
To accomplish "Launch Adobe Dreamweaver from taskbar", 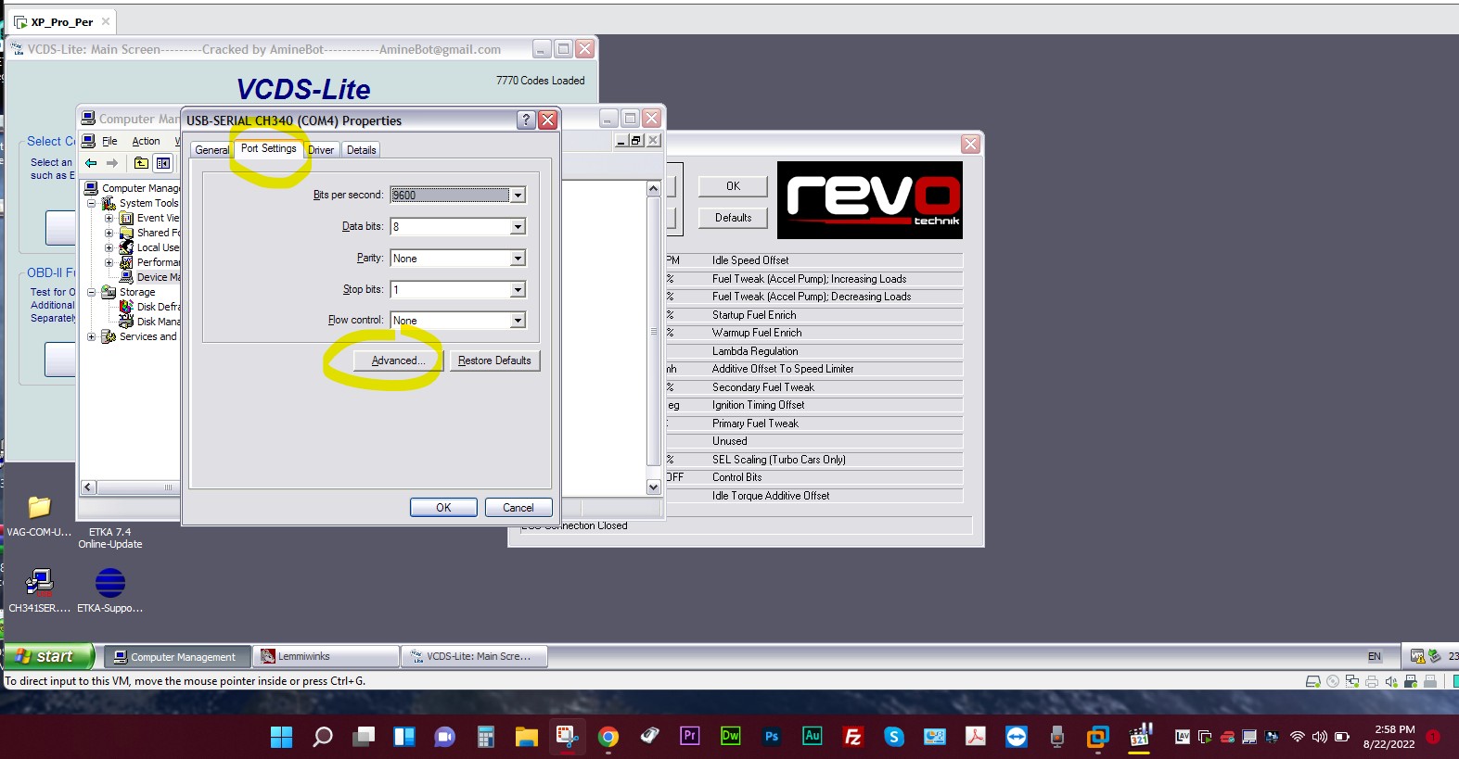I will click(x=731, y=736).
